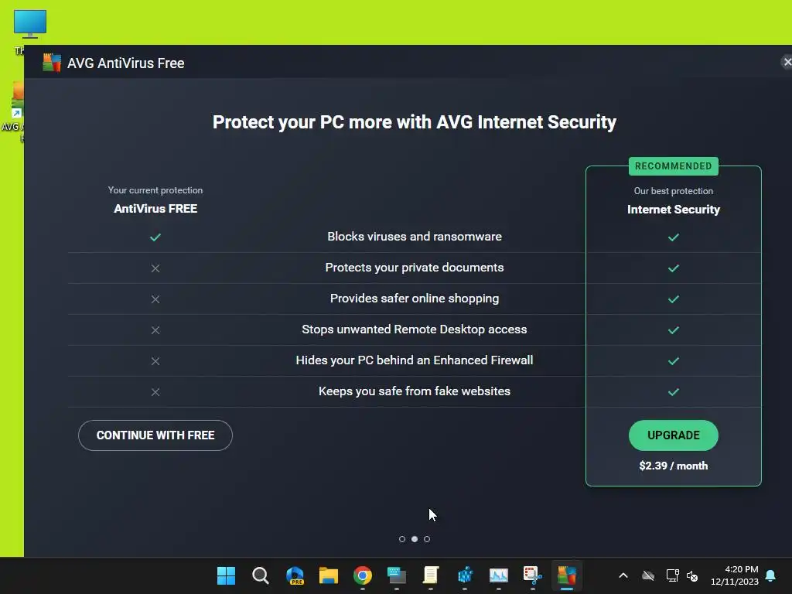
Task: Click Internet Security checkmark for viruses and ransomware
Action: click(674, 237)
